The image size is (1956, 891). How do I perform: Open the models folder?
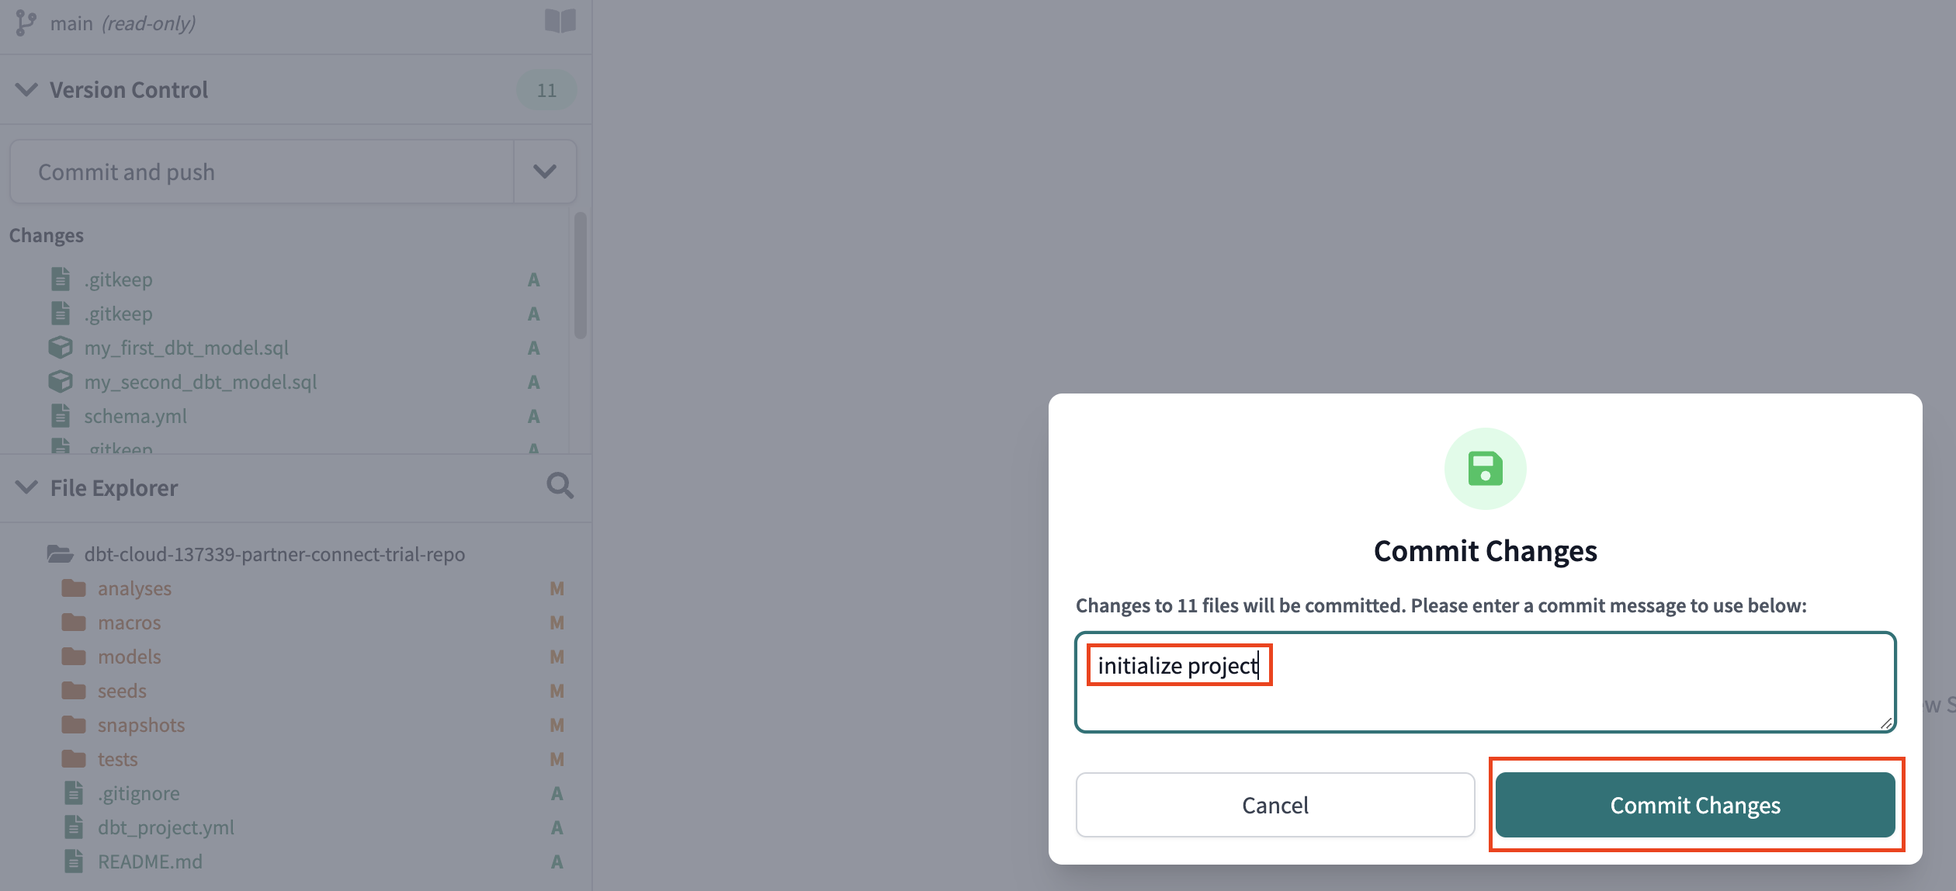pyautogui.click(x=129, y=656)
